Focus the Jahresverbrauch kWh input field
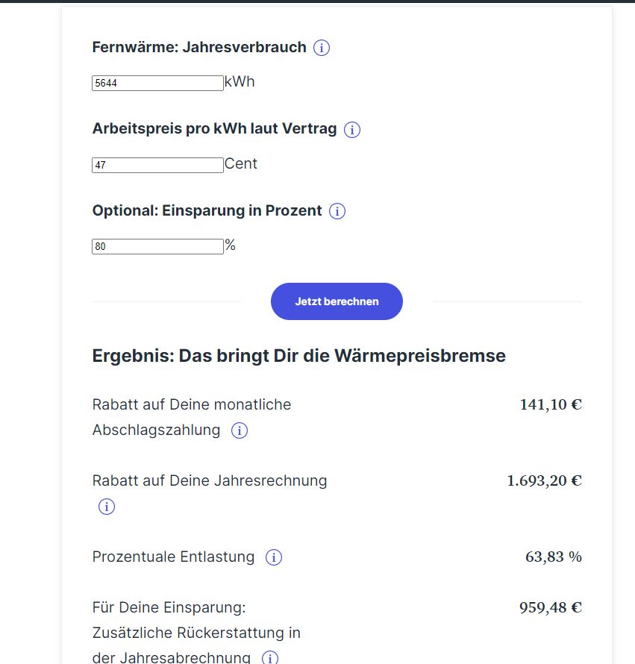Screen dimensions: 635x664 pos(157,83)
